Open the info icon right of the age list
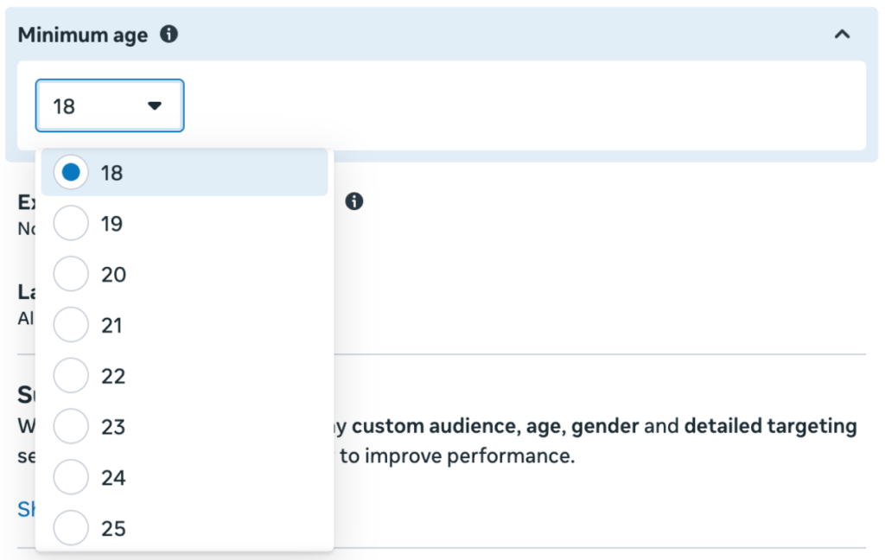The height and width of the screenshot is (560, 885). (x=353, y=201)
